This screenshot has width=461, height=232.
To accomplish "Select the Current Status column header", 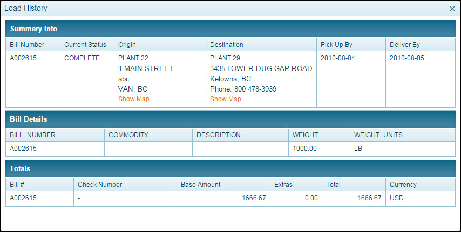I will [85, 45].
